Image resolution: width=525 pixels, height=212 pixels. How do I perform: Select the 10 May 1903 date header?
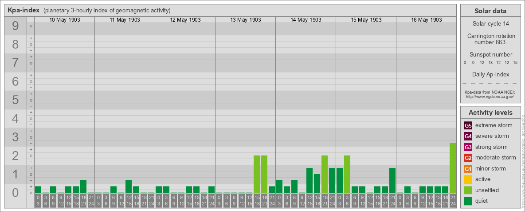click(x=65, y=20)
